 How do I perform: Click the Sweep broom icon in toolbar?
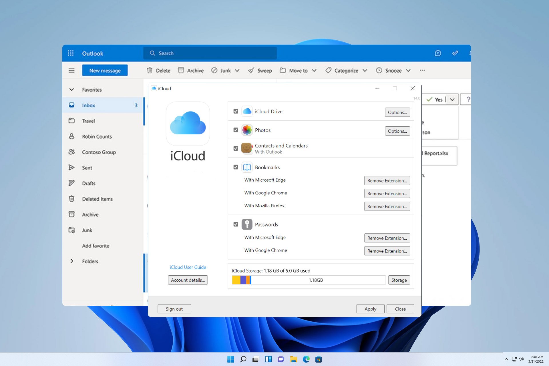(251, 70)
